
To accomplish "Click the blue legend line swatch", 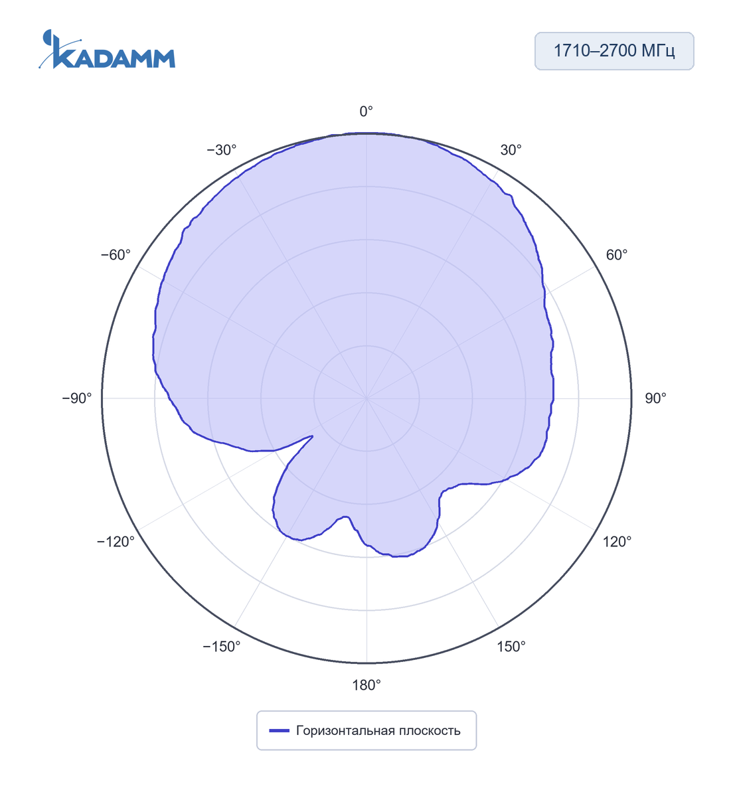I will point(279,731).
